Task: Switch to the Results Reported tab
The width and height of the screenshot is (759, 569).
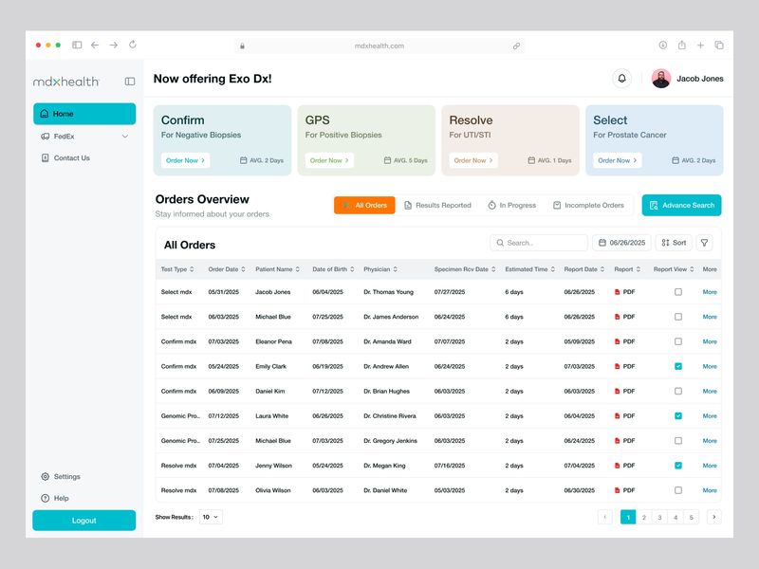Action: (x=436, y=205)
